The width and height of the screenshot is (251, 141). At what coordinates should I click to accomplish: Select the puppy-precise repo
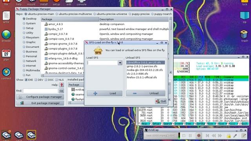(139, 14)
